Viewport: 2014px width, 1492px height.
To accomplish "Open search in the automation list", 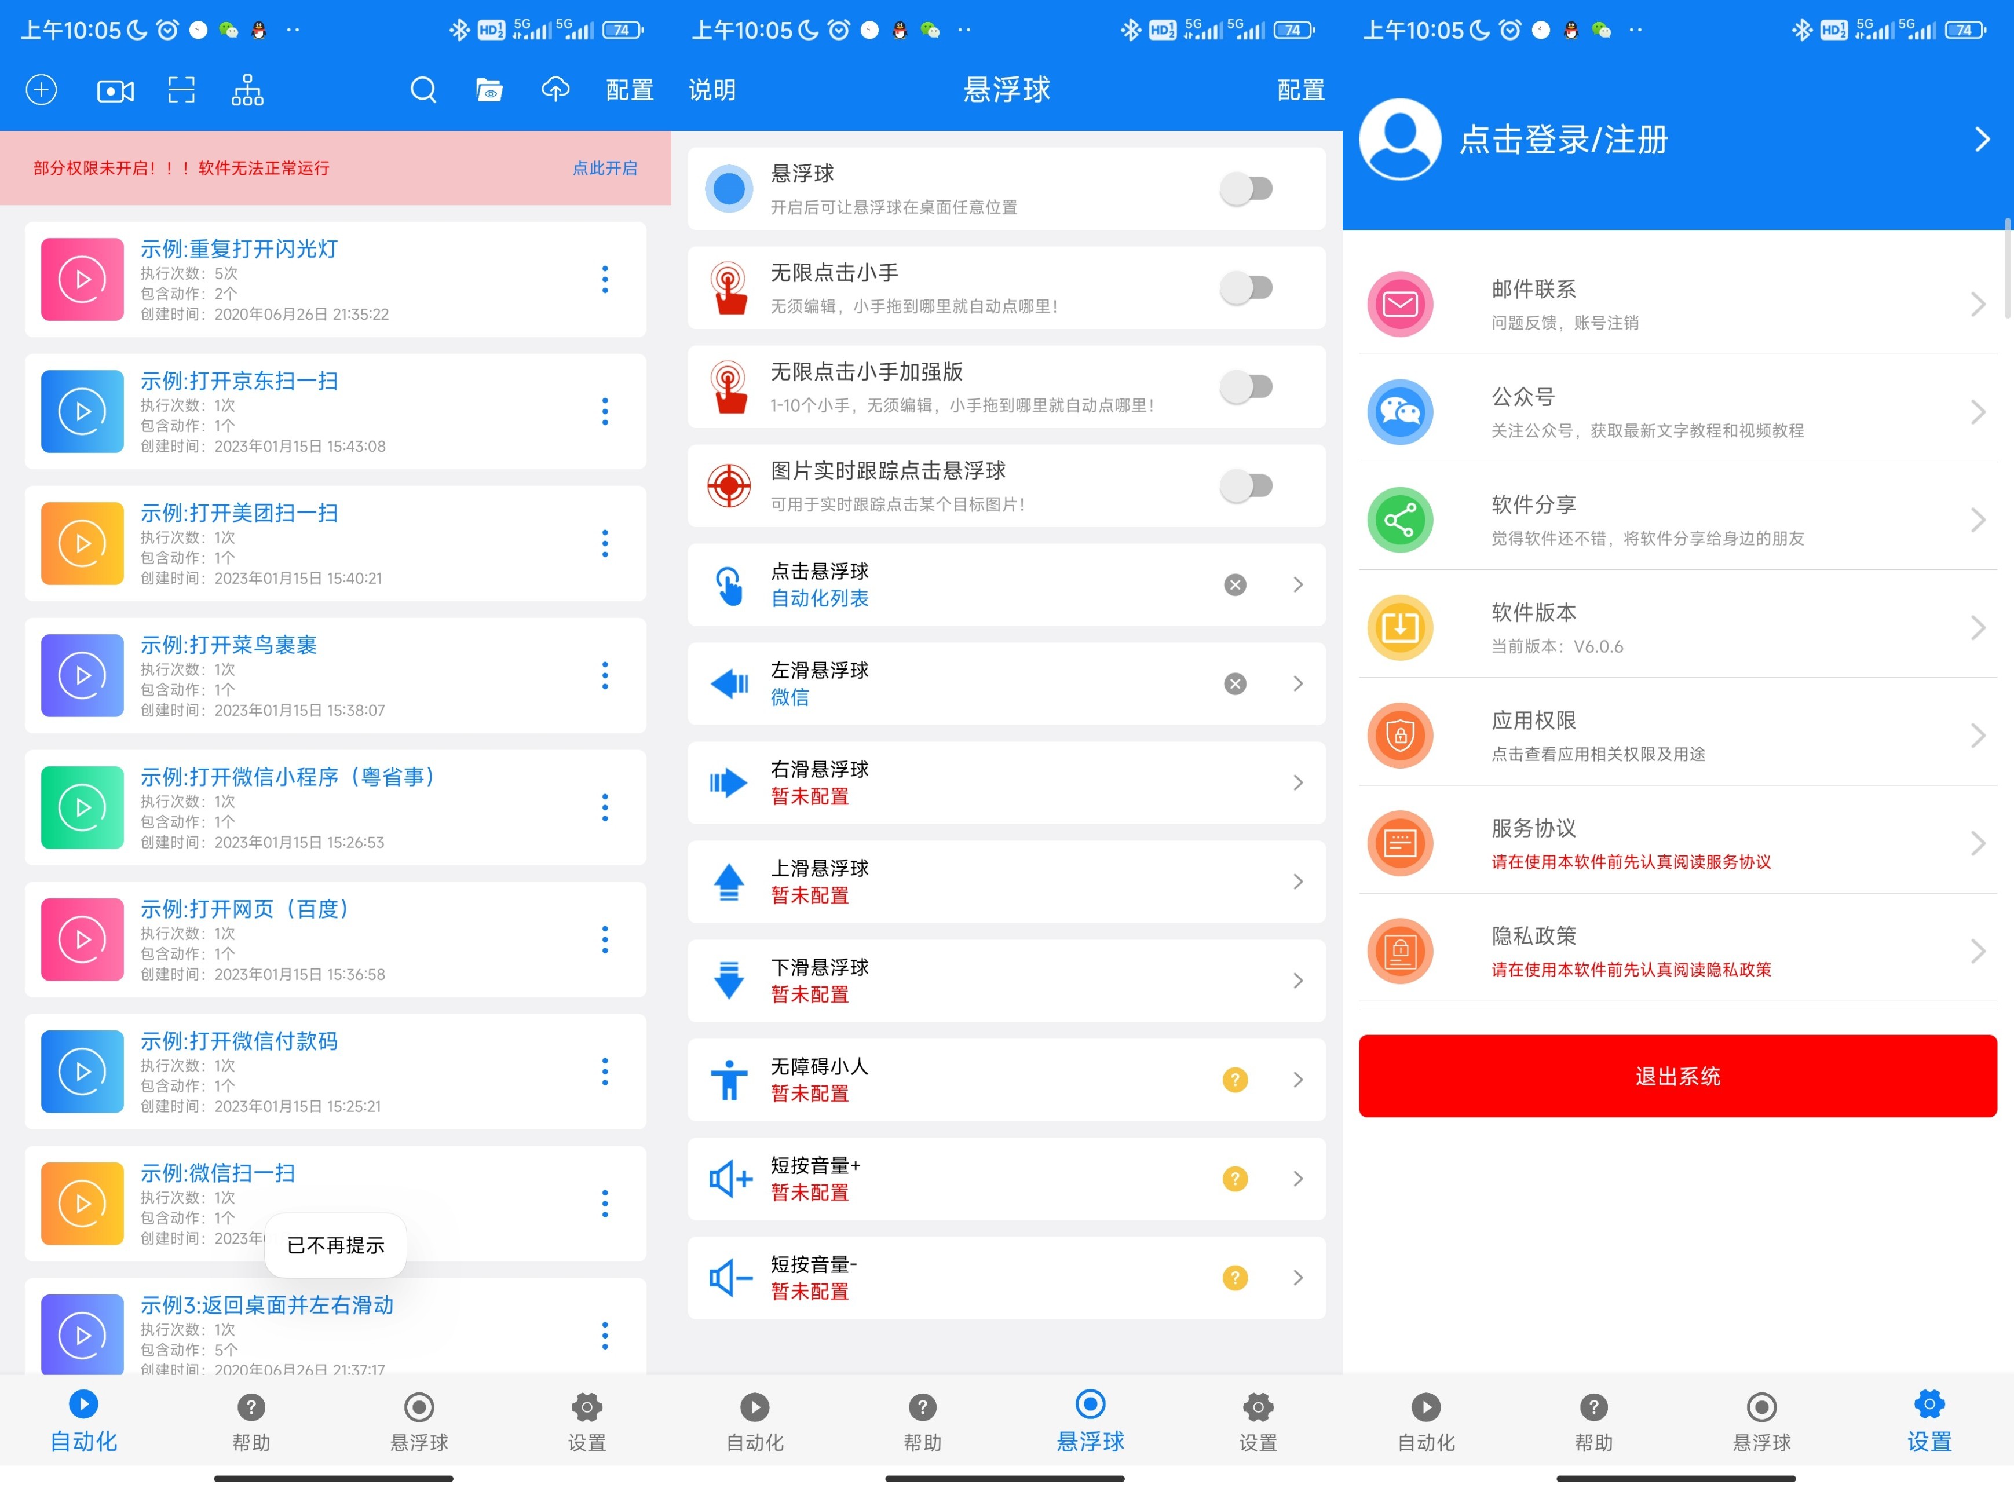I will (423, 89).
